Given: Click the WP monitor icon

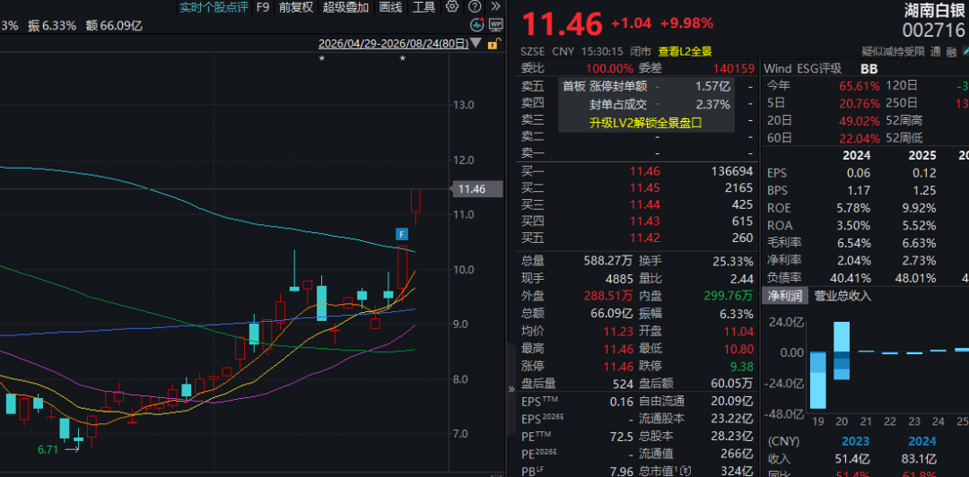Looking at the screenshot, I should (495, 25).
